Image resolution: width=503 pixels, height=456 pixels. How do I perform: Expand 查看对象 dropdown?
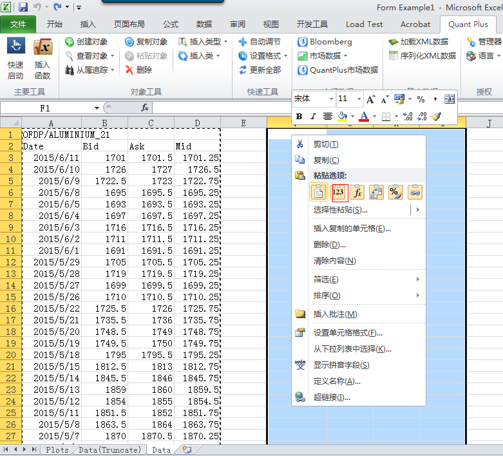point(112,56)
